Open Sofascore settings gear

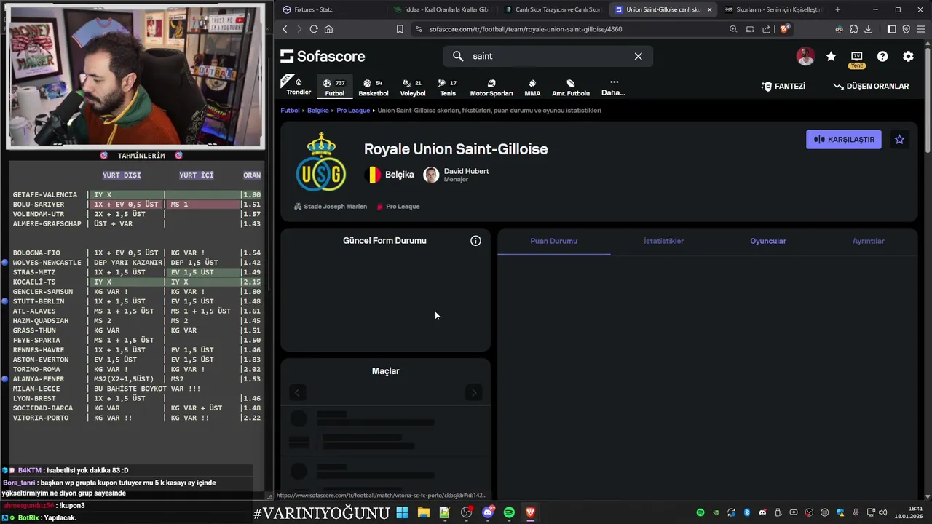coord(908,56)
